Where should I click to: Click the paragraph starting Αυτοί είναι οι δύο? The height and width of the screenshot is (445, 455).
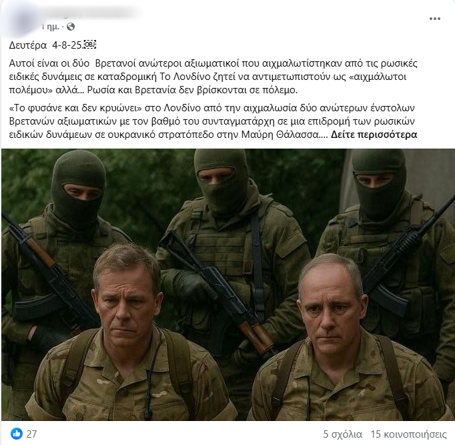(213, 77)
